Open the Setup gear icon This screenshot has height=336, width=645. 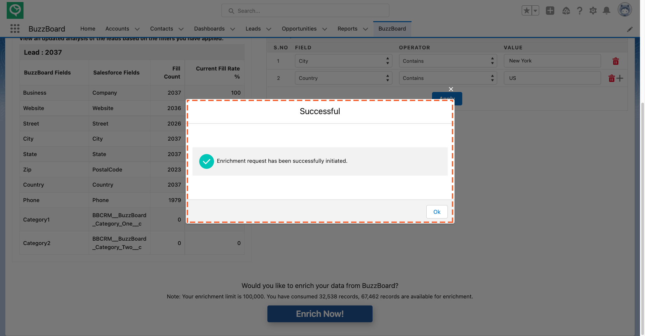(593, 11)
